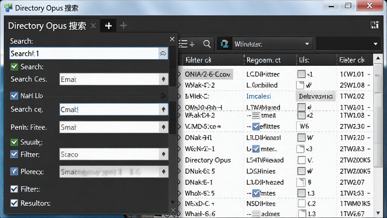Click the file icon in DNak-6-1 row
The width and height of the screenshot is (387, 218).
[x=300, y=182]
